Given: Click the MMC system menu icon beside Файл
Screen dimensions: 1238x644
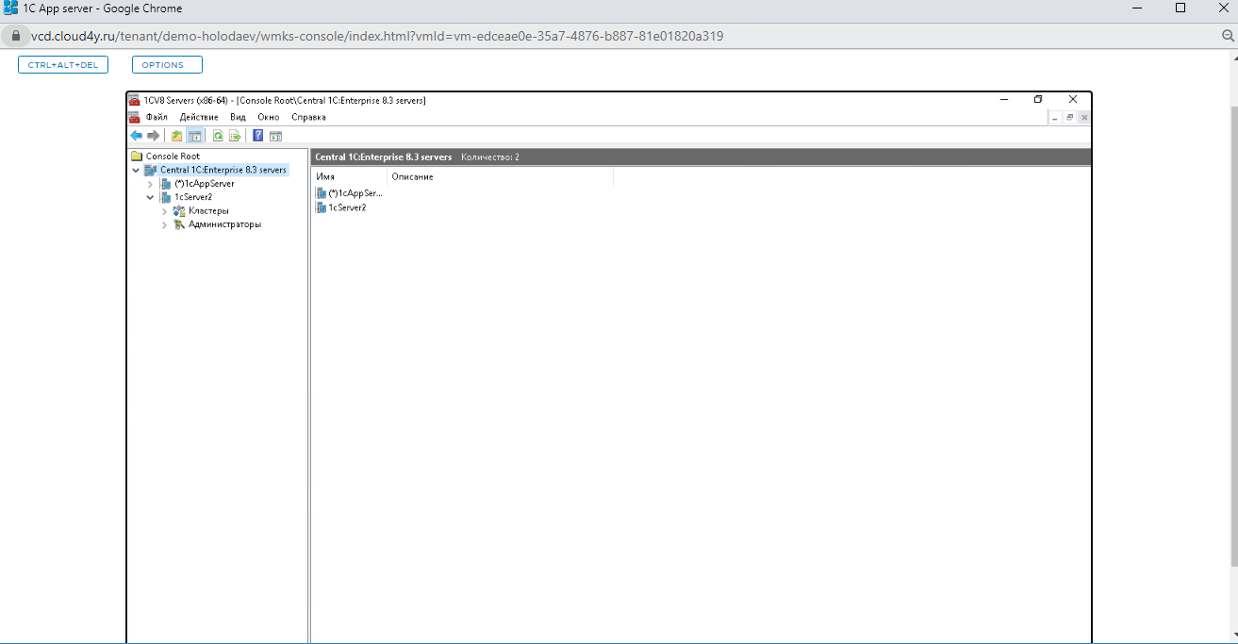Looking at the screenshot, I should tap(134, 117).
